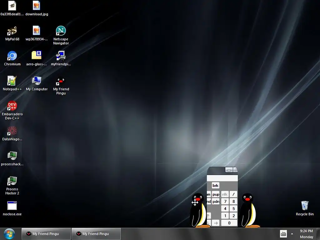Tap the 1 key on numeric pad
The width and height of the screenshot is (320, 240).
(225, 216)
